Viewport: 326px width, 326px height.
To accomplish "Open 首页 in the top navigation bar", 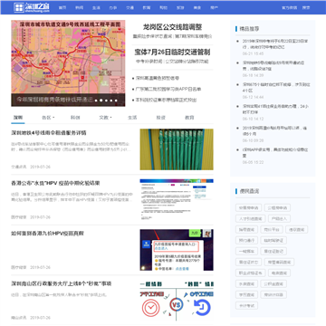I will [x=62, y=7].
